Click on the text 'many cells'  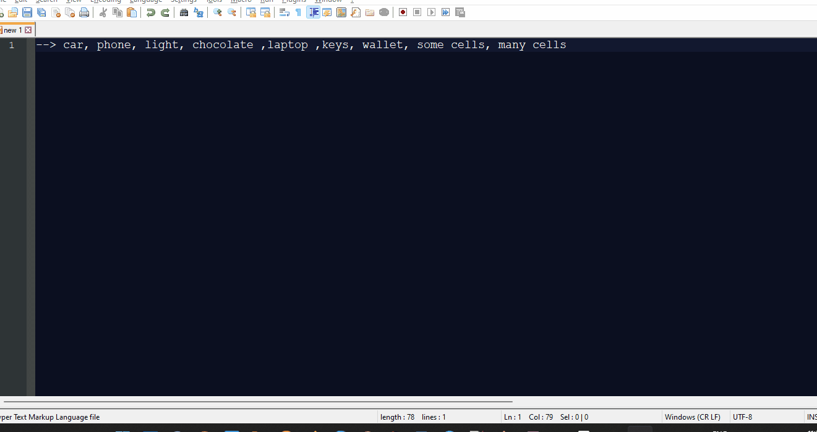click(532, 45)
